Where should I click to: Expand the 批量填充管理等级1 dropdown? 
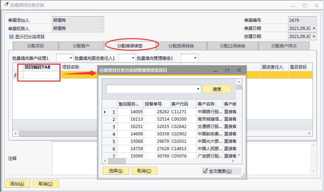pyautogui.click(x=195, y=58)
